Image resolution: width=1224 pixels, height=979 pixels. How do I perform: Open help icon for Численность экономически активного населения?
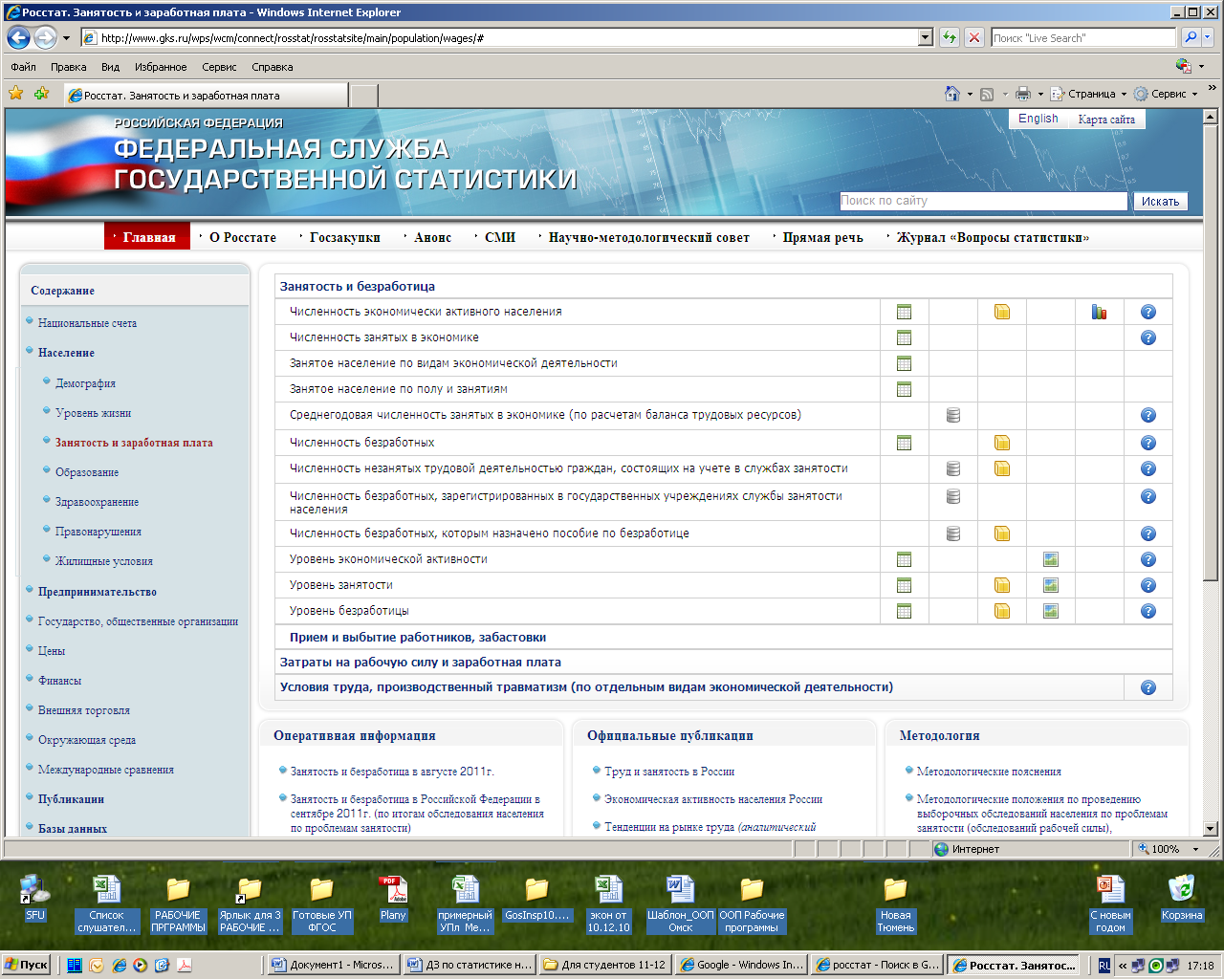1148,312
